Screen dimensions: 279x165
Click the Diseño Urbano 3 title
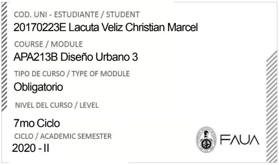coord(99,57)
